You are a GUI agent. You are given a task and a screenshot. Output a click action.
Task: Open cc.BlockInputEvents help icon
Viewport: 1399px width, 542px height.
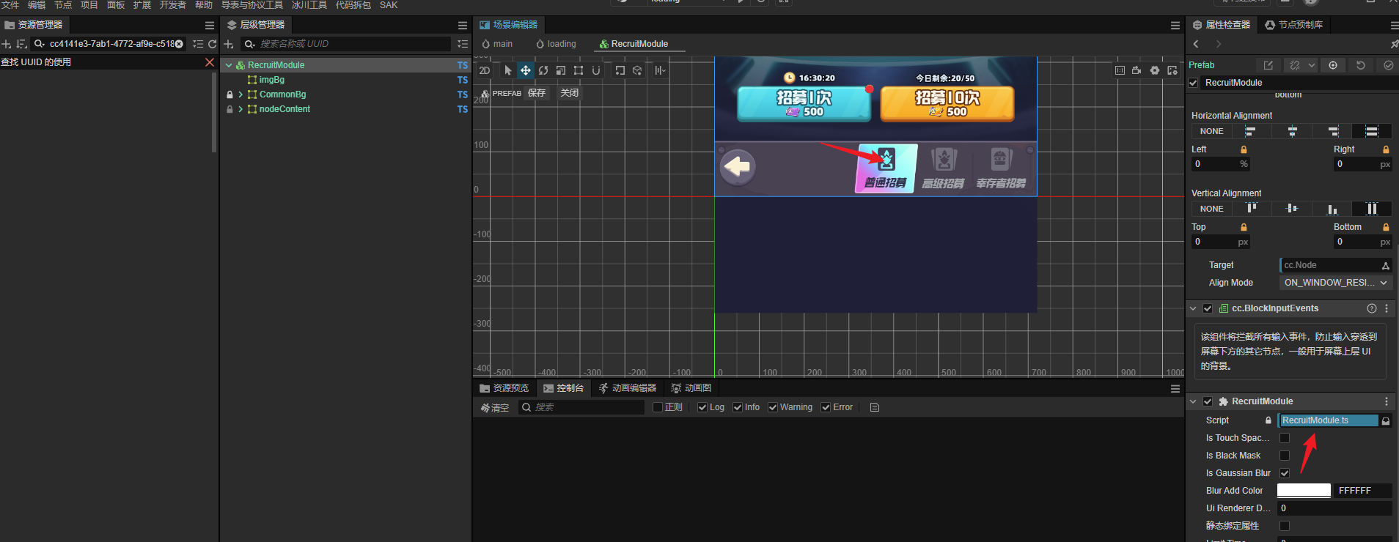pyautogui.click(x=1372, y=308)
